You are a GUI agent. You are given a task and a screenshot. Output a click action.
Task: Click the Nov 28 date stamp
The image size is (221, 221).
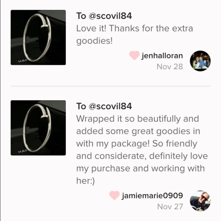tap(170, 67)
